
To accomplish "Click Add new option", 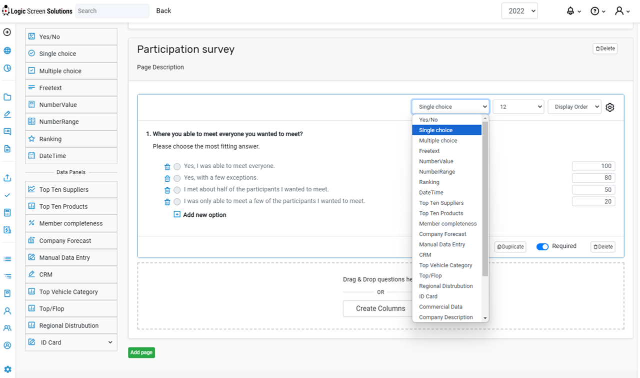I will (204, 215).
